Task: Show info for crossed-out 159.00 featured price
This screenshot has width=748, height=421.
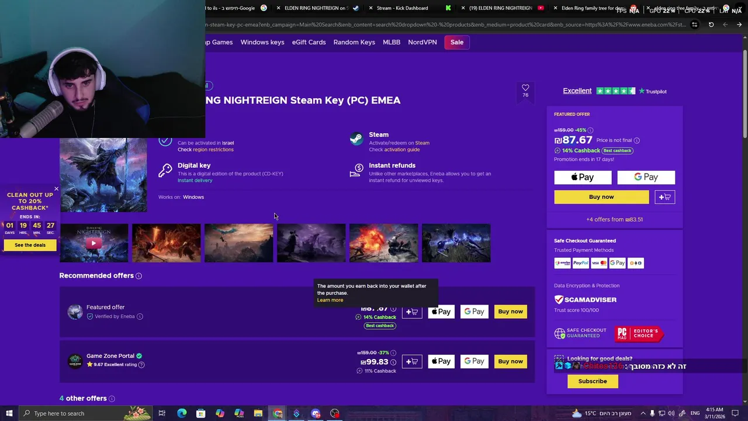Action: pos(590,130)
